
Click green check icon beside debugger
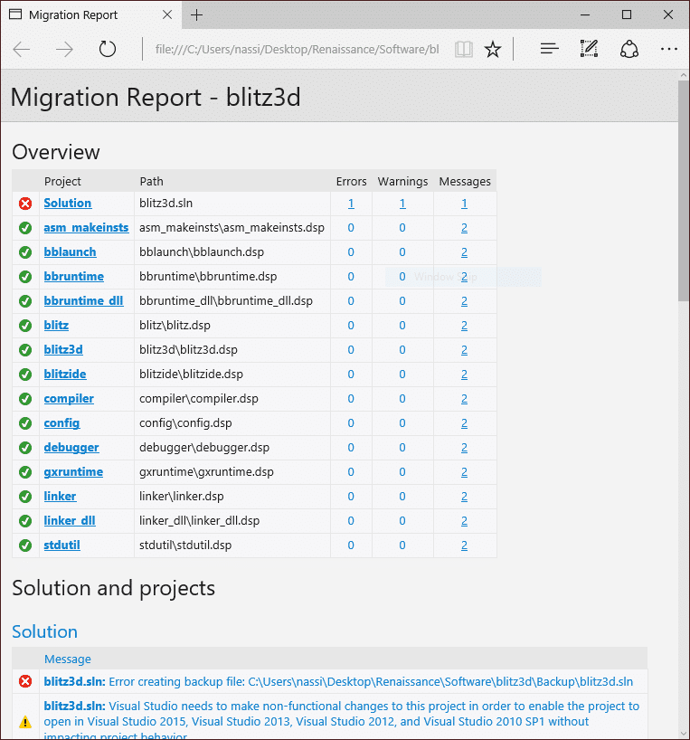pyautogui.click(x=25, y=448)
